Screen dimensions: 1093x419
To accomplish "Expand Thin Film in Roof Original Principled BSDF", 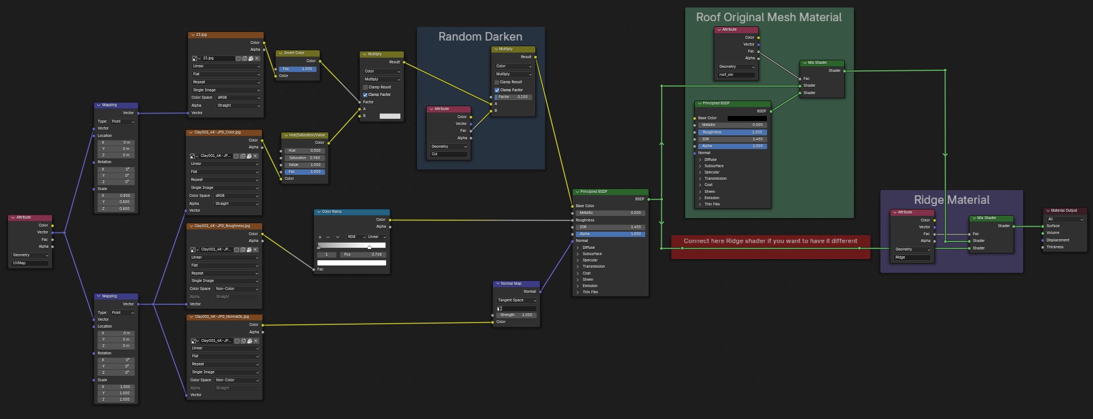I will (x=700, y=204).
